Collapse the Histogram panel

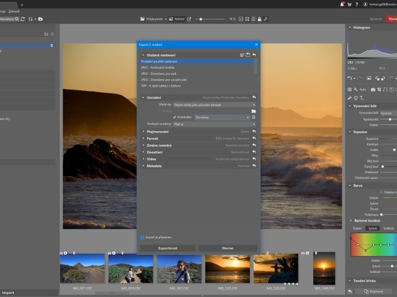(x=350, y=27)
